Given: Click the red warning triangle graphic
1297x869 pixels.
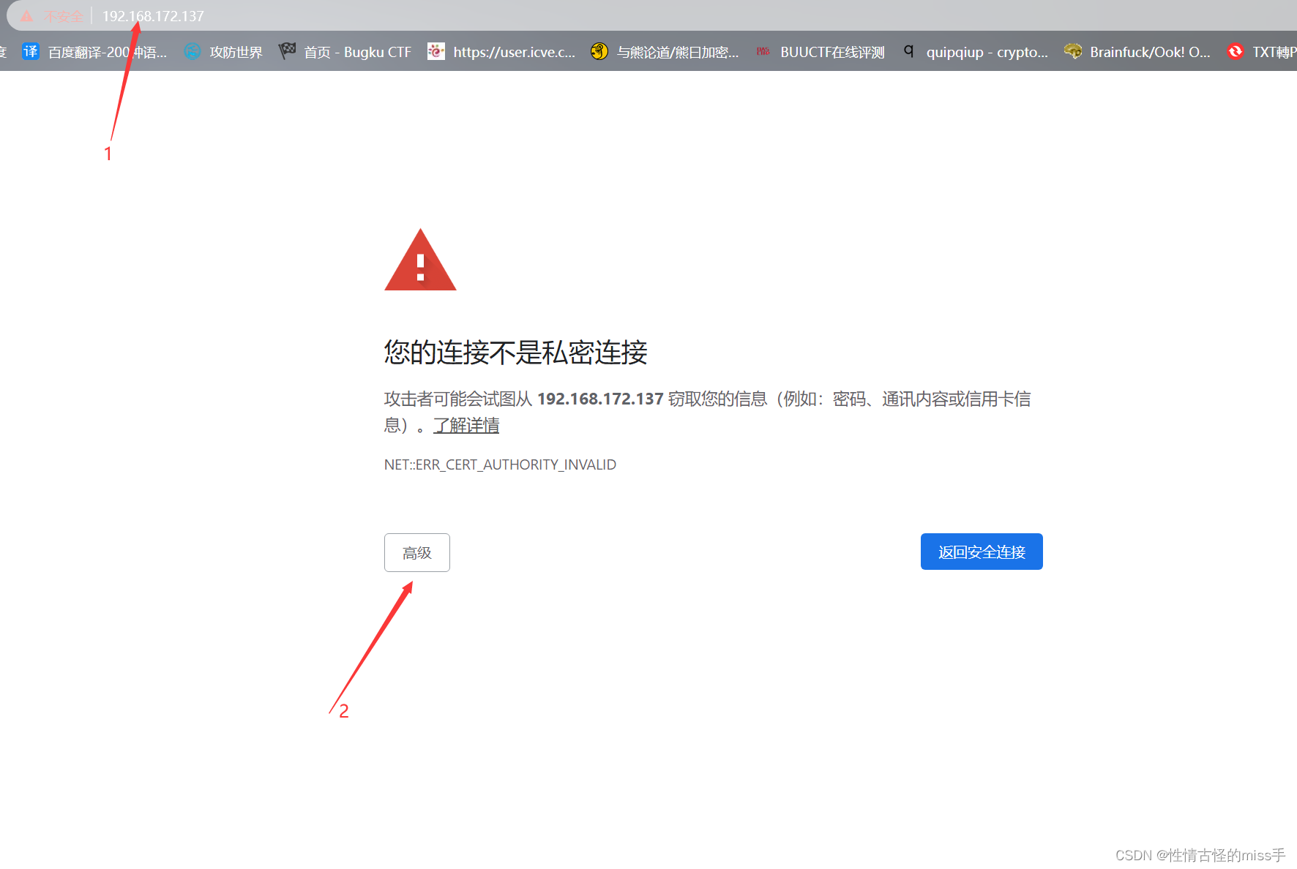Looking at the screenshot, I should [x=420, y=260].
